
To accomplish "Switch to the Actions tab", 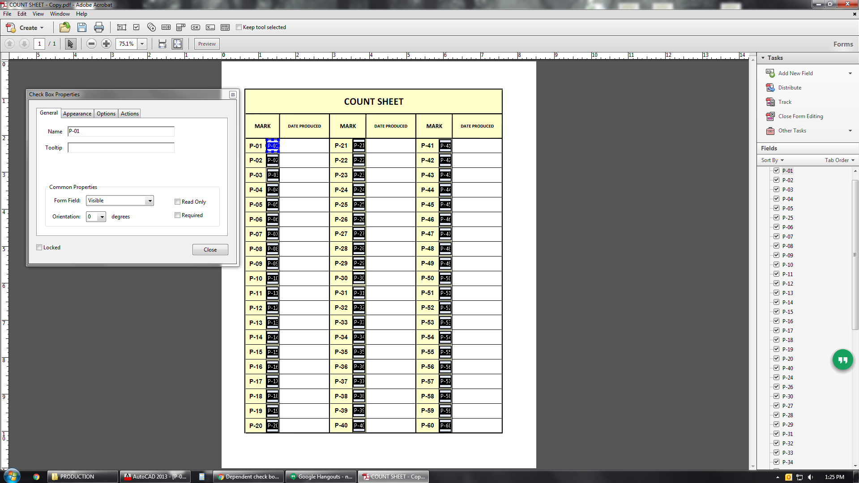I will coord(130,114).
